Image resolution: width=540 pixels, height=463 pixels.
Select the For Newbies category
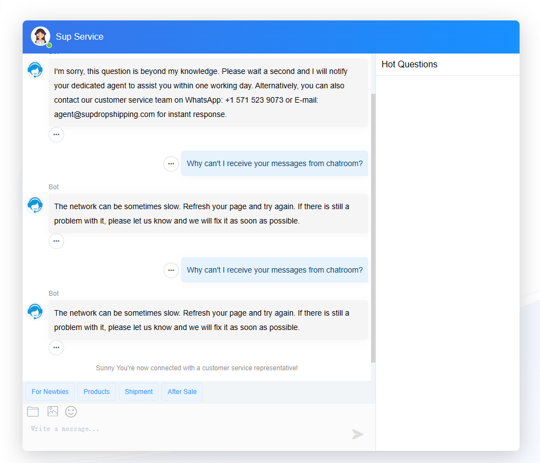(50, 392)
